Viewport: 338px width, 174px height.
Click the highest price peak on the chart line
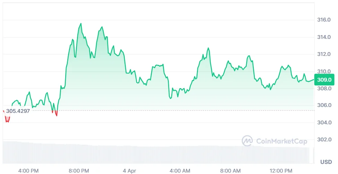click(x=81, y=24)
